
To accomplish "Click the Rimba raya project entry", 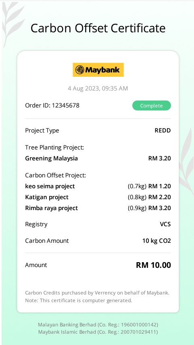I will point(51,208).
